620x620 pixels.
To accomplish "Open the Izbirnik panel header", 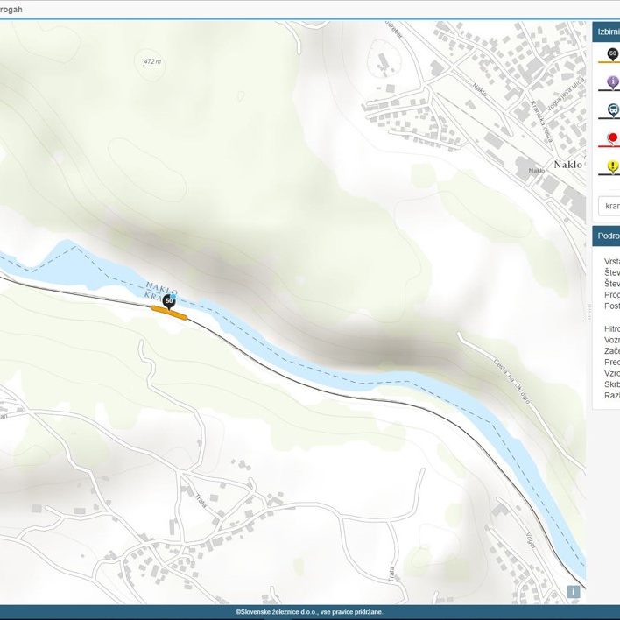I will click(x=607, y=32).
